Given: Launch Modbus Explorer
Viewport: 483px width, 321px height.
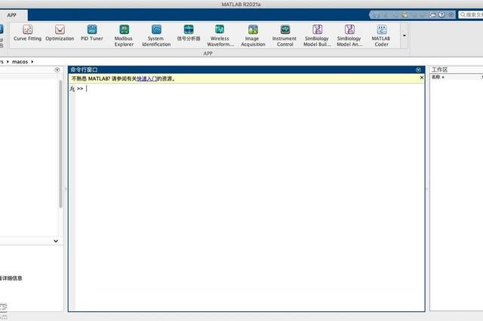Looking at the screenshot, I should [x=124, y=35].
